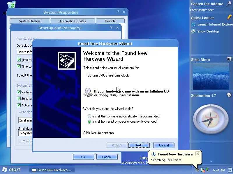Screen dimensions: 233x174
Task: Click Show Desktop link in sidebar
Action: (208, 31)
